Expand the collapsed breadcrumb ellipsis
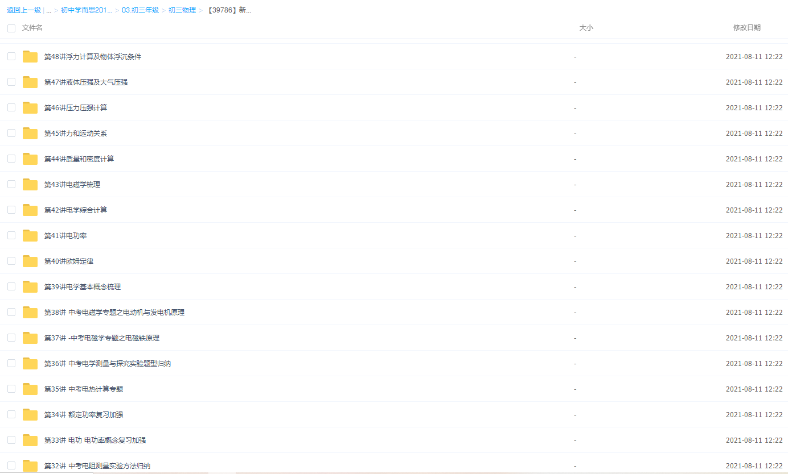 pyautogui.click(x=49, y=10)
